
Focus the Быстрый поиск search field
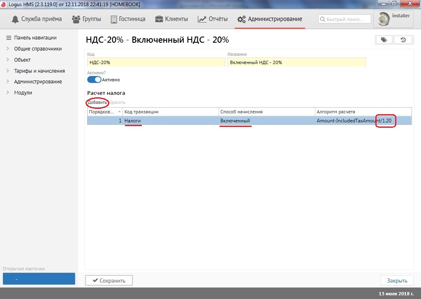click(345, 19)
